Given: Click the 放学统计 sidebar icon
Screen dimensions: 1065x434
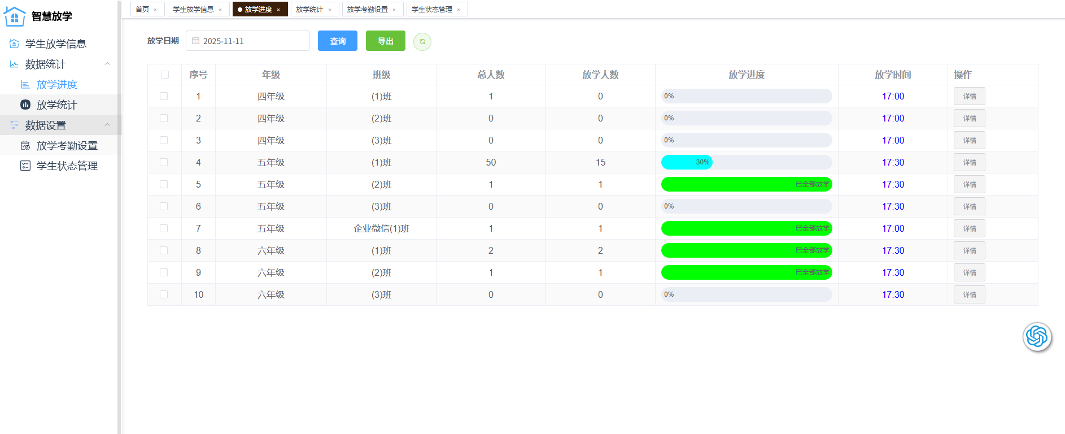Looking at the screenshot, I should [x=25, y=105].
